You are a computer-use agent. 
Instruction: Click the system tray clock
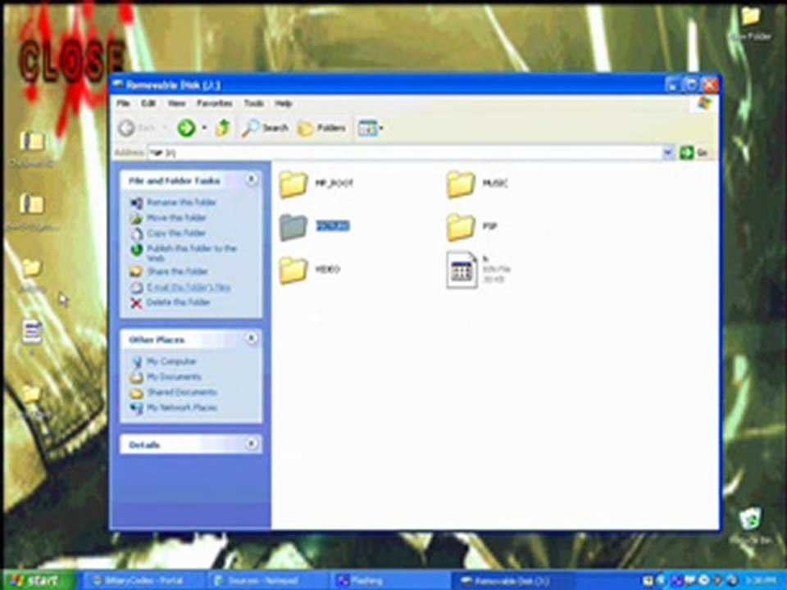[762, 581]
